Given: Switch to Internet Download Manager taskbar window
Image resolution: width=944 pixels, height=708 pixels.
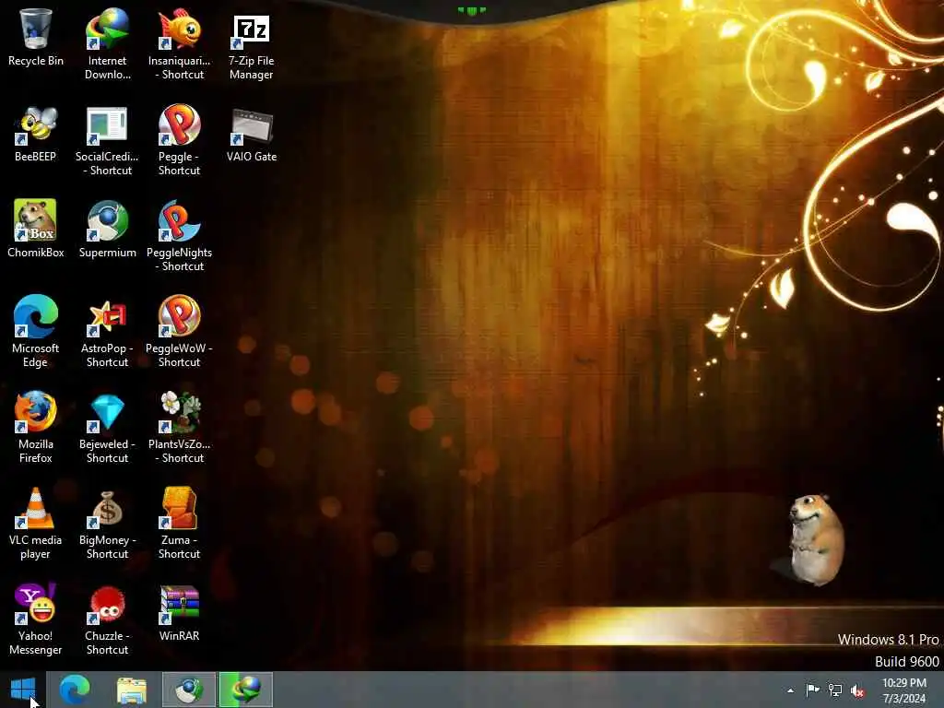Looking at the screenshot, I should point(245,690).
